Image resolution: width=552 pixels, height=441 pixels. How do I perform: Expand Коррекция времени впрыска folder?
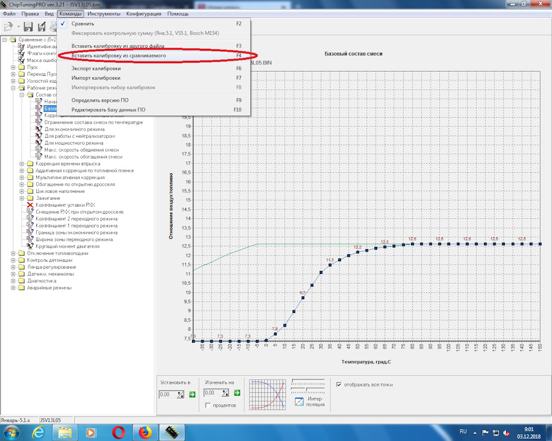(22, 164)
